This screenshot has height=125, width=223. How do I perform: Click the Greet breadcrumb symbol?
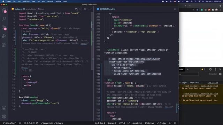click(x=41, y=9)
